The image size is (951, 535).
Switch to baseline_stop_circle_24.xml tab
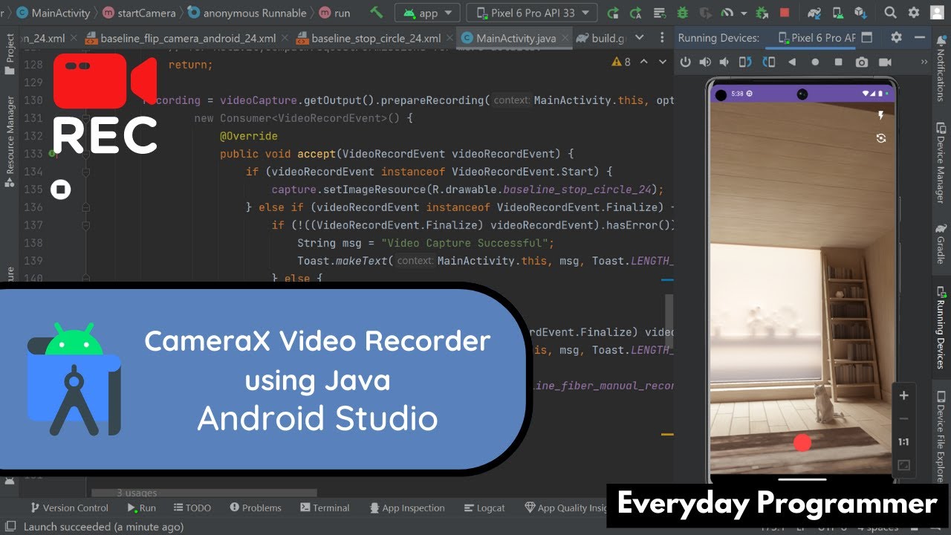(374, 38)
